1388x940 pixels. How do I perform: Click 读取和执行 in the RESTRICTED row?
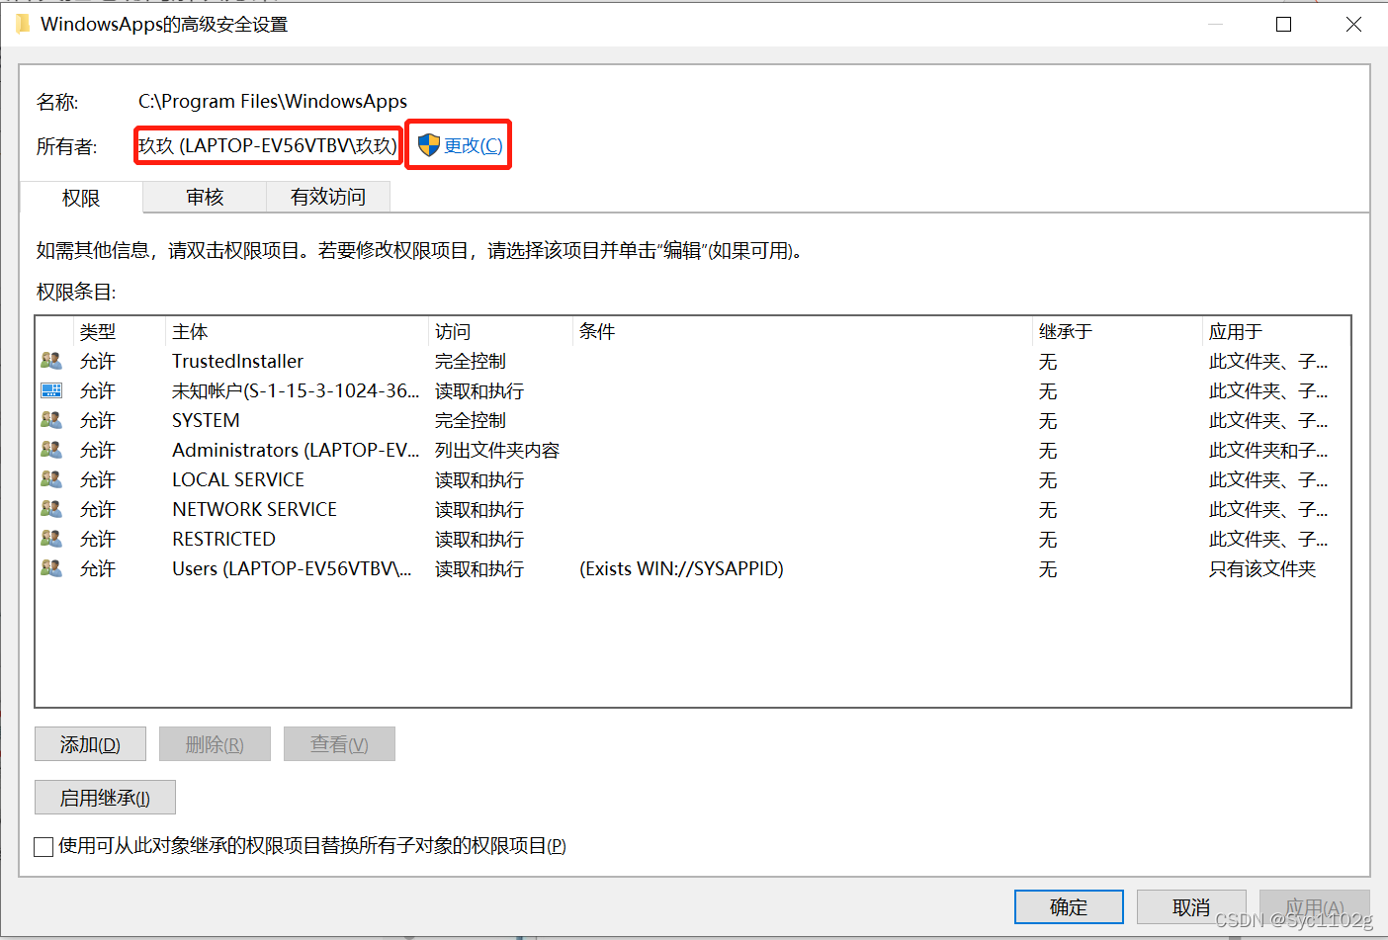coord(479,539)
